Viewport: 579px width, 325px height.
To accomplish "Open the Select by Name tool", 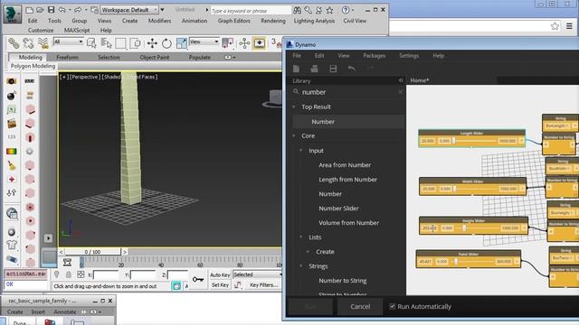I will [107, 43].
